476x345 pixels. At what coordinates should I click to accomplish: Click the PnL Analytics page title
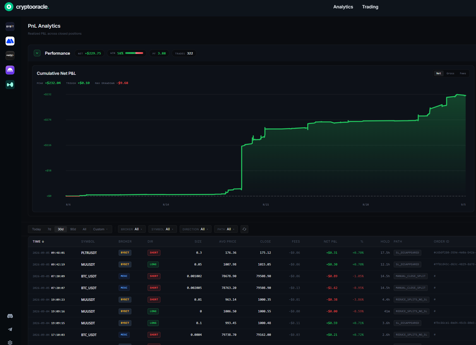(44, 26)
